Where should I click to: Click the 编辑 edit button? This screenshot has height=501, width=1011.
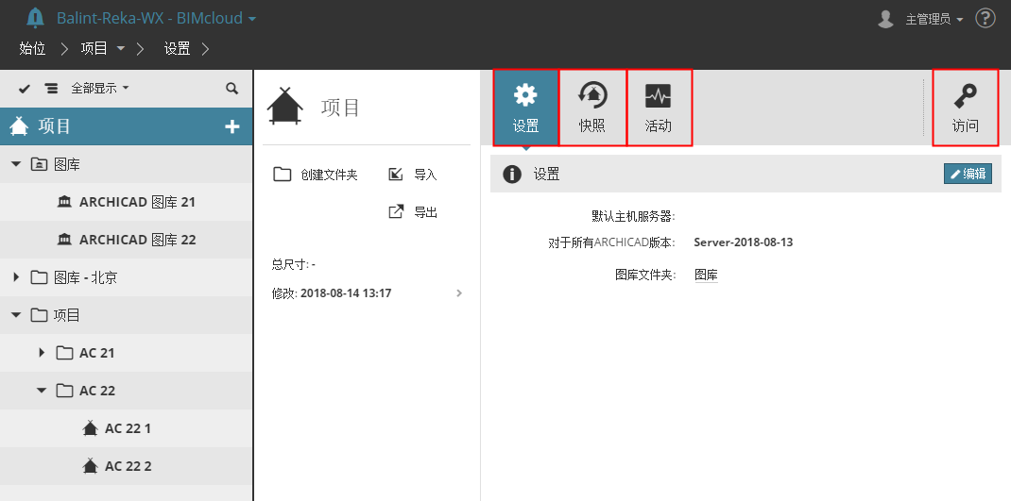(x=968, y=174)
